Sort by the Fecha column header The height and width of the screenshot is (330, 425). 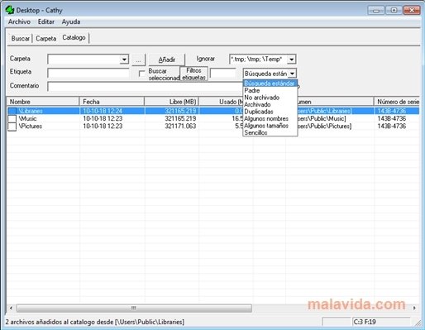(x=112, y=102)
